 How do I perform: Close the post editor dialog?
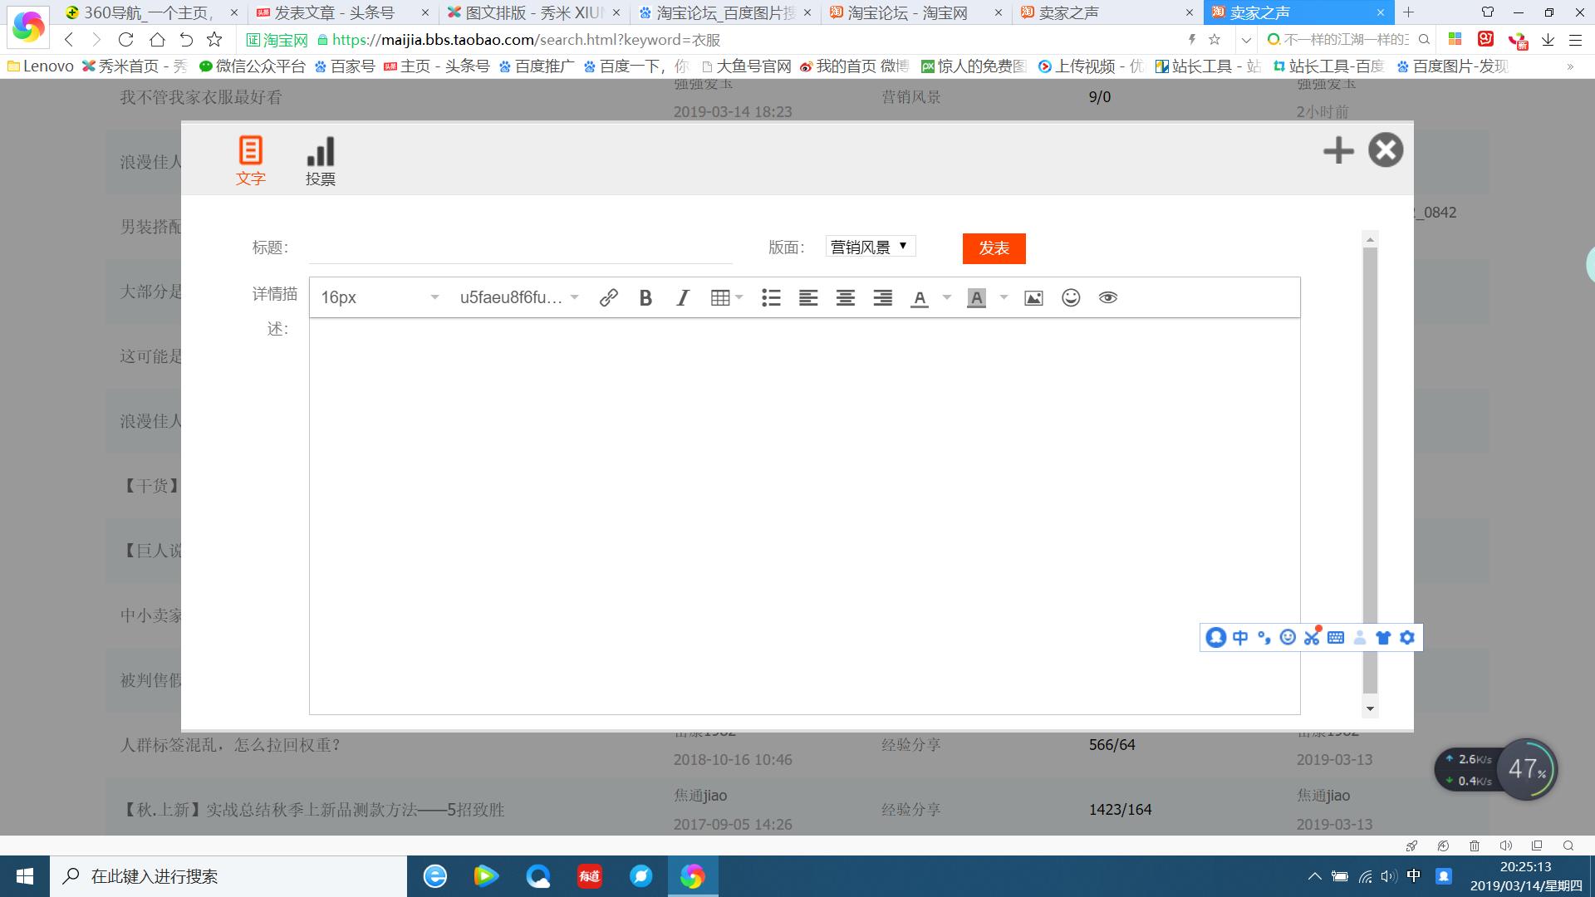click(x=1385, y=150)
